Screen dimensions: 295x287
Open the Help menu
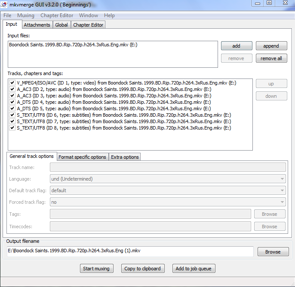pyautogui.click(x=109, y=15)
